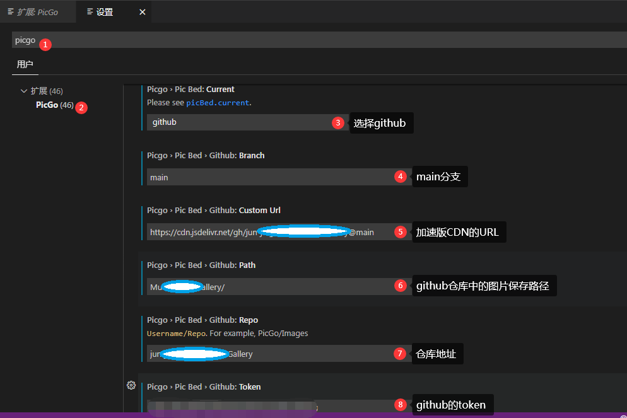
Task: Click the list icon on 设置 tab
Action: tap(90, 11)
